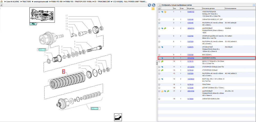The height and width of the screenshot is (122, 256).
Task: Open part number link 47132979
Action: 191,67
